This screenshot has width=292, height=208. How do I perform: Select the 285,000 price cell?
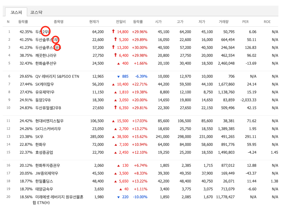(x=97, y=137)
